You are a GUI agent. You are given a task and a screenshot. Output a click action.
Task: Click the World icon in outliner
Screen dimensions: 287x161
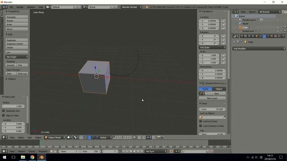pyautogui.click(x=240, y=24)
